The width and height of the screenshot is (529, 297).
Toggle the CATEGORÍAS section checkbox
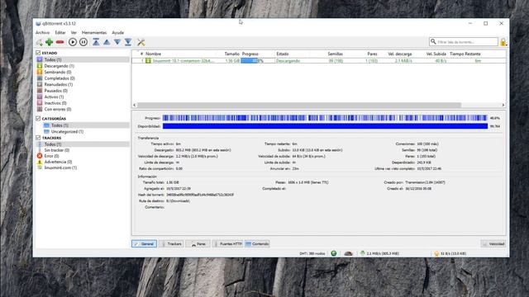[x=38, y=119]
